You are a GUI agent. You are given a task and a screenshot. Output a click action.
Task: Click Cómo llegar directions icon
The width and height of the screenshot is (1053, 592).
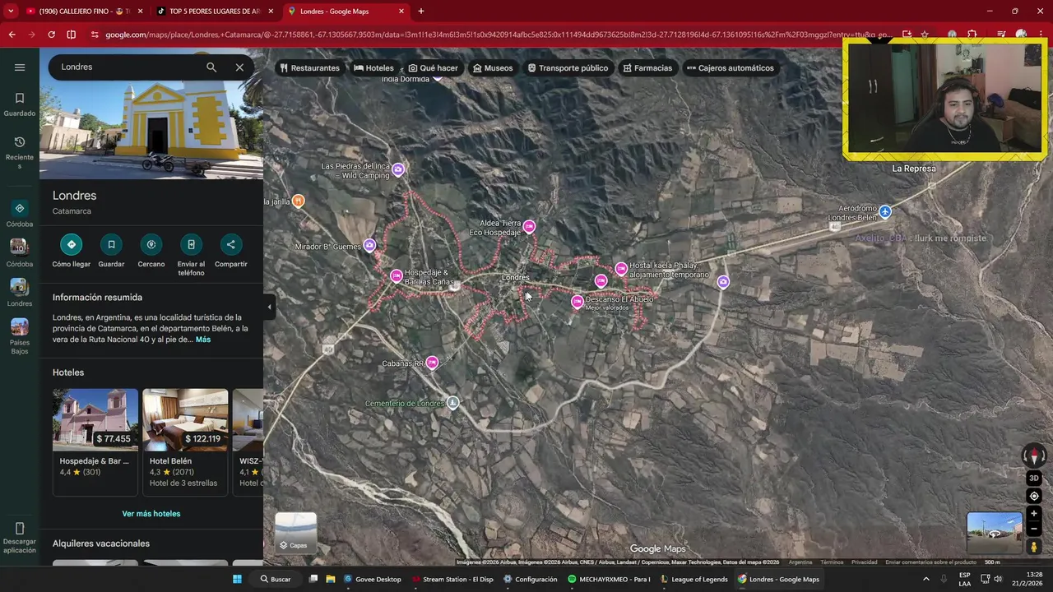click(x=72, y=244)
